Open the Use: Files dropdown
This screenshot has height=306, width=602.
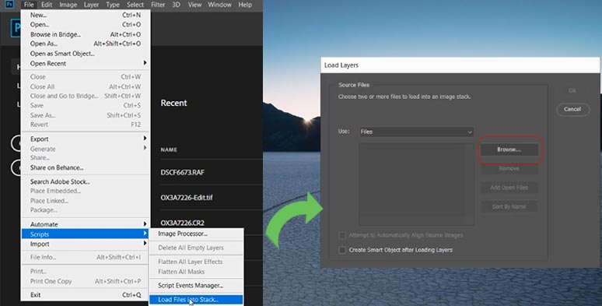coord(416,132)
